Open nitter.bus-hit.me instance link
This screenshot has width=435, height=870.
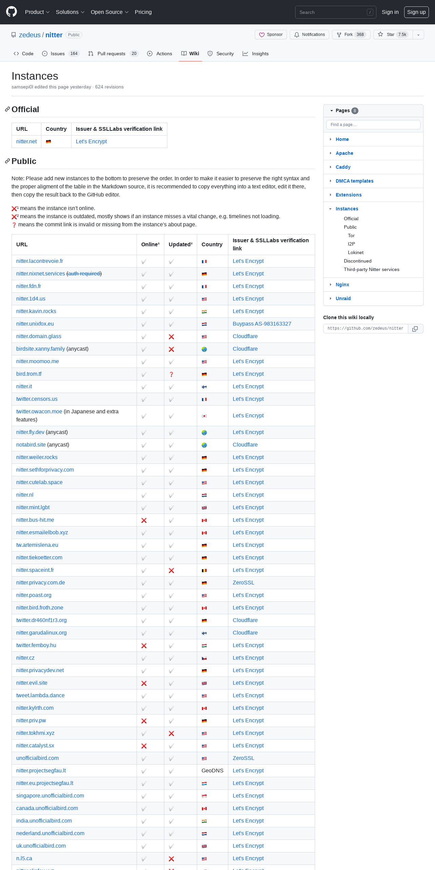[35, 520]
